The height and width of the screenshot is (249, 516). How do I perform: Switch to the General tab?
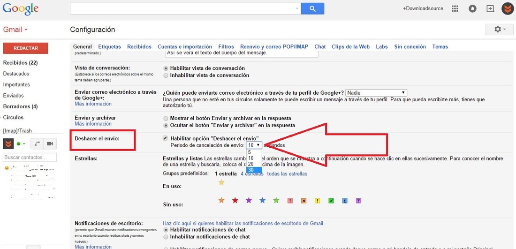coord(82,47)
